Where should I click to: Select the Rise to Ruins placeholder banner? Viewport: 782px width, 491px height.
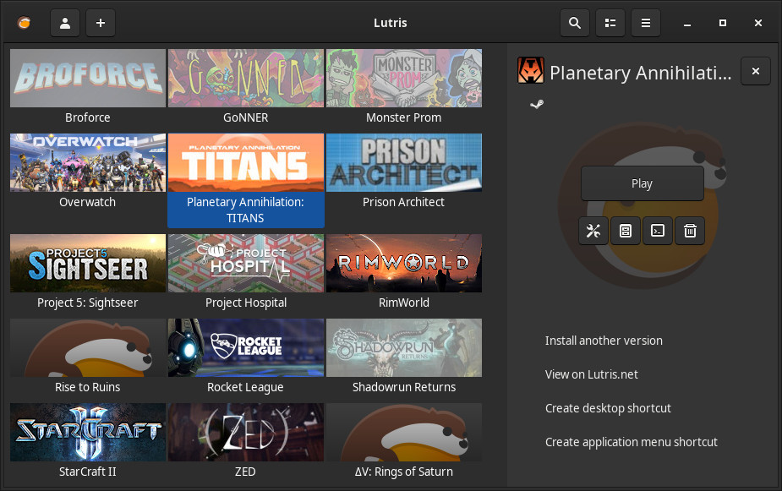pos(88,348)
